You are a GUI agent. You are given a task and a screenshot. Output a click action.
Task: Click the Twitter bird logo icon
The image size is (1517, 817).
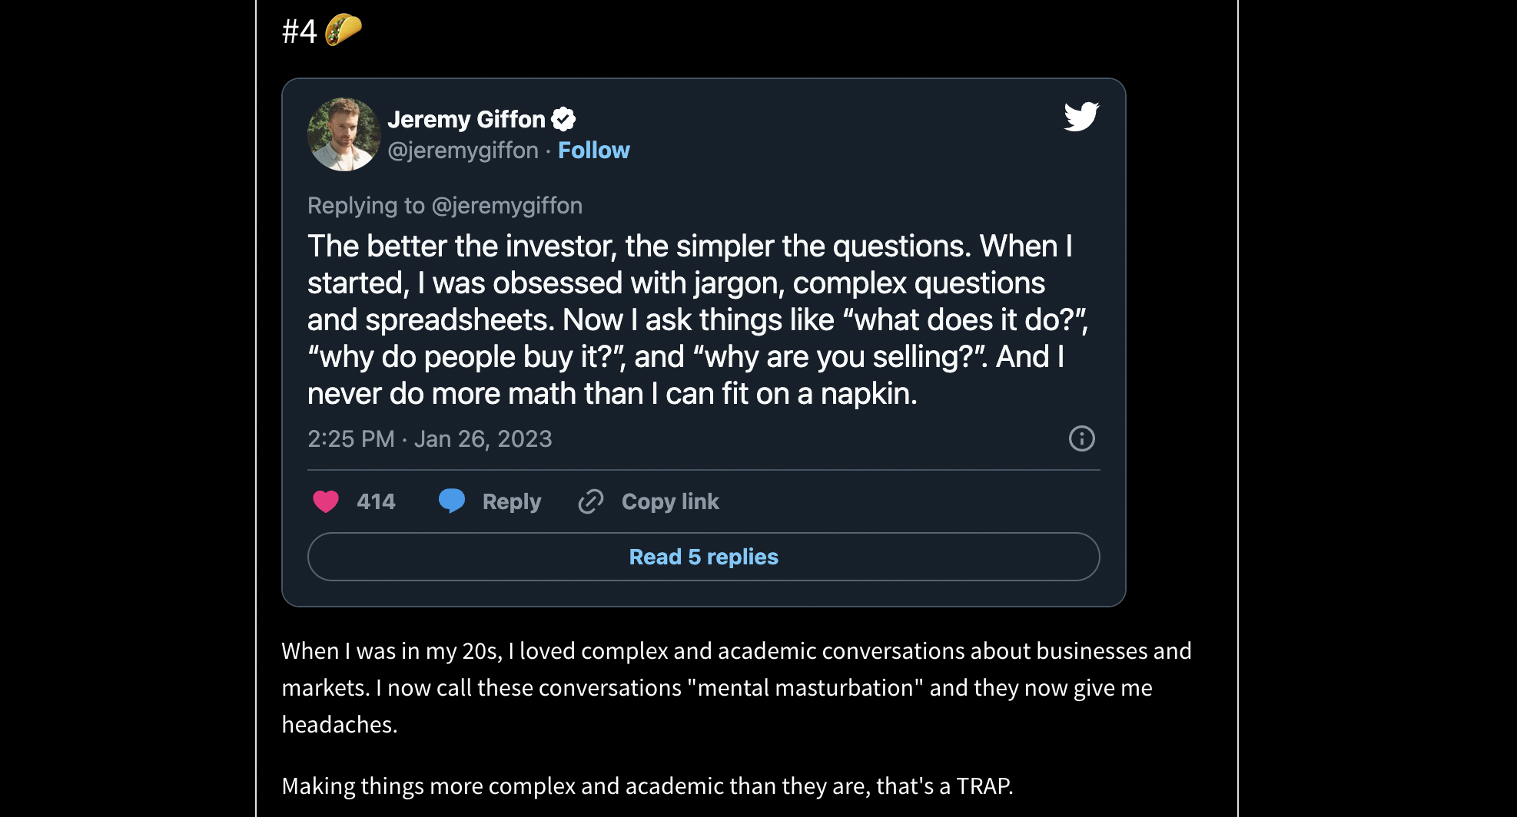pos(1081,117)
